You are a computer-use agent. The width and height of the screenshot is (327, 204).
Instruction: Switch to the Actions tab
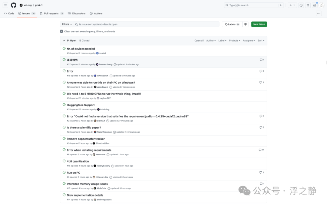(96, 13)
